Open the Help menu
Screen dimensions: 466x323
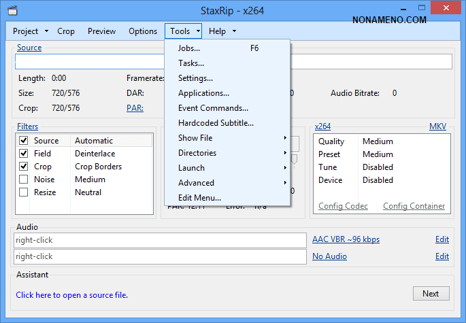218,31
